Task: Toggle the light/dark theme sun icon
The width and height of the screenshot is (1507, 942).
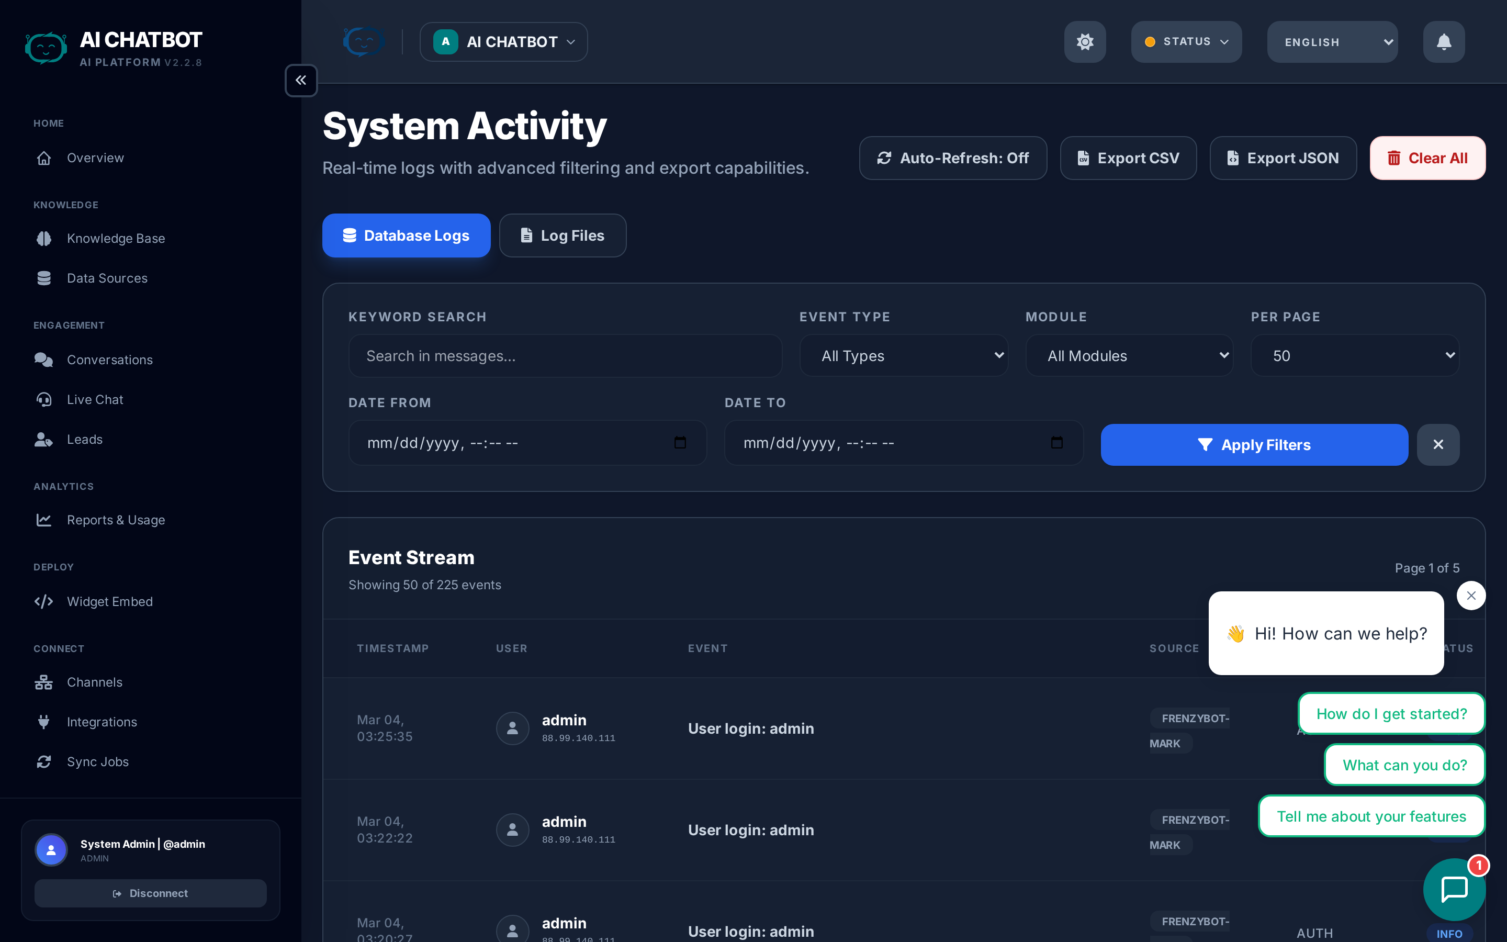Action: [1085, 42]
